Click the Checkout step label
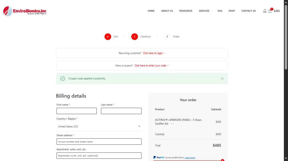288x161 pixels. coord(145,37)
